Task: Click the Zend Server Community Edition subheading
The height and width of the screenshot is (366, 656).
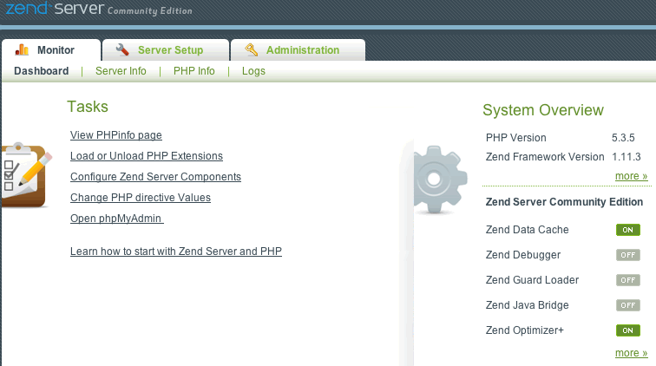Action: [x=564, y=202]
